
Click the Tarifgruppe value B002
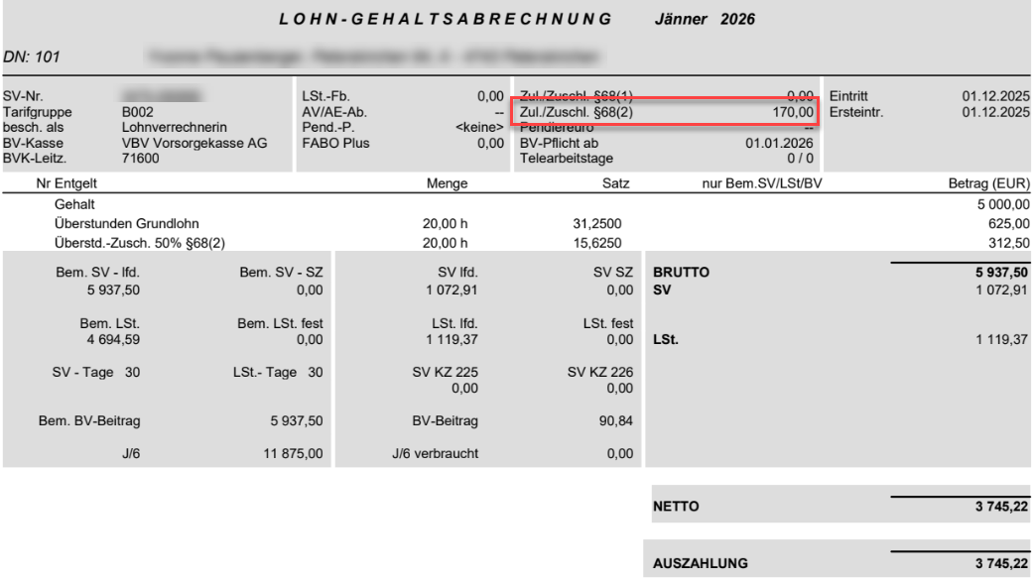coord(137,112)
